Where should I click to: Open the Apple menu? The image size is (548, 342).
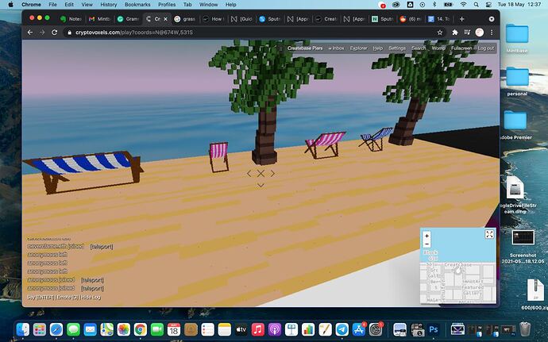click(10, 5)
